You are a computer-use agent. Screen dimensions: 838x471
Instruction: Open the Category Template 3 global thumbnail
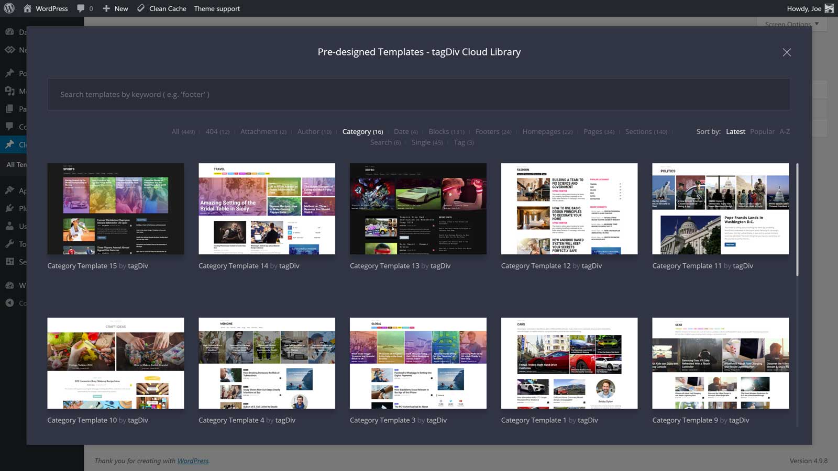click(x=418, y=363)
